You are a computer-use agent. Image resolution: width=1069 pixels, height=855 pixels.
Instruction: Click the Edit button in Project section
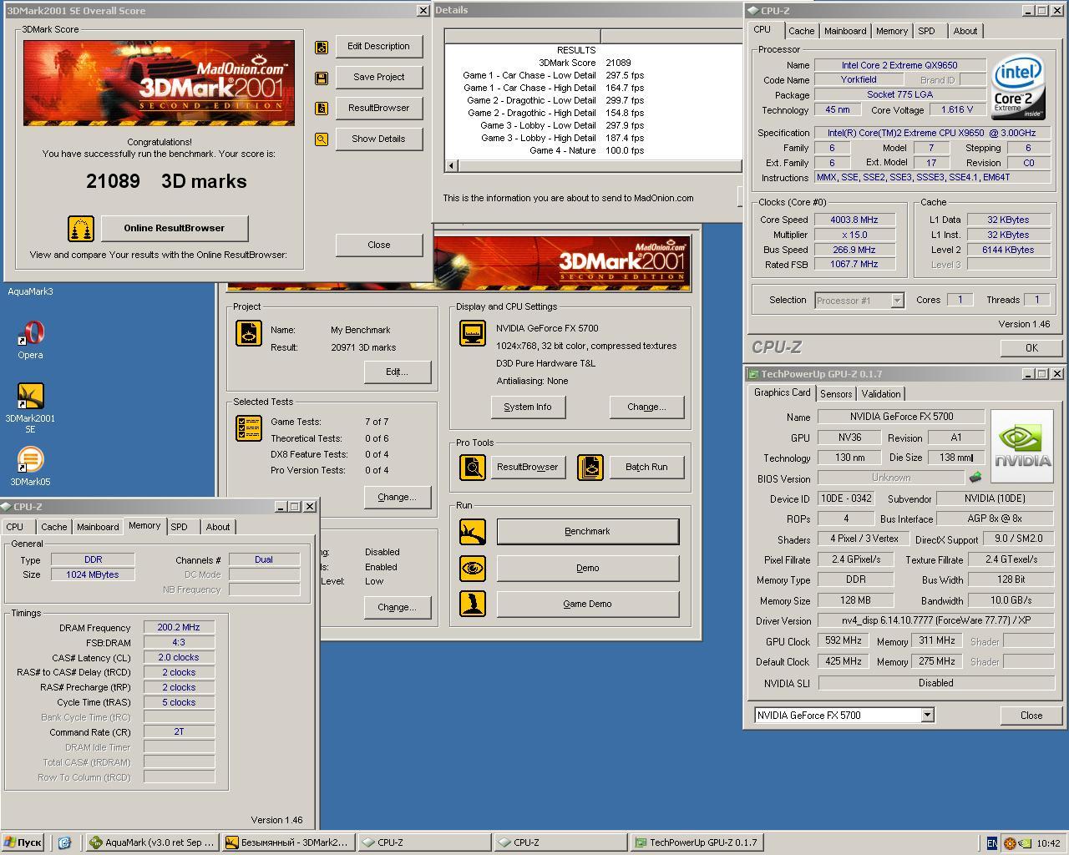[398, 372]
